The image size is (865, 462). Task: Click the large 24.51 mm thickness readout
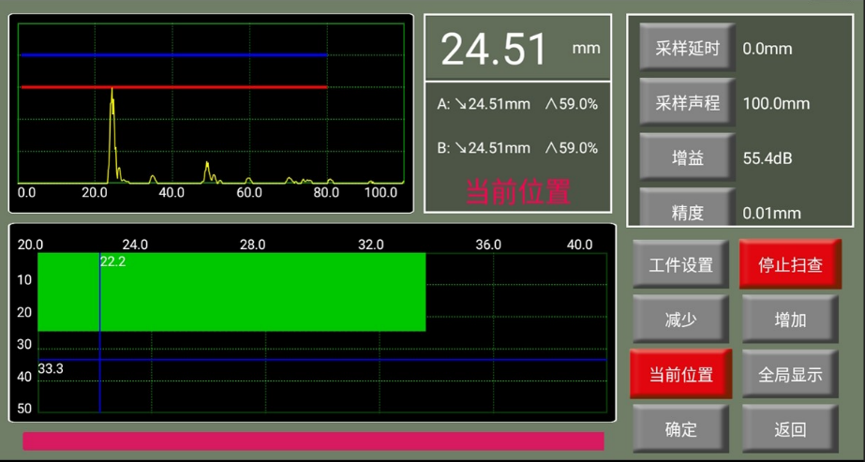[495, 49]
